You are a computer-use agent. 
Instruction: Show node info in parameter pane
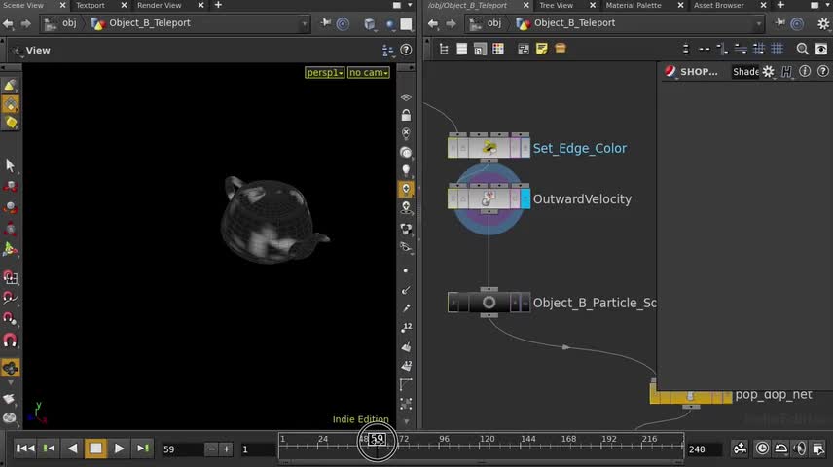click(x=805, y=71)
